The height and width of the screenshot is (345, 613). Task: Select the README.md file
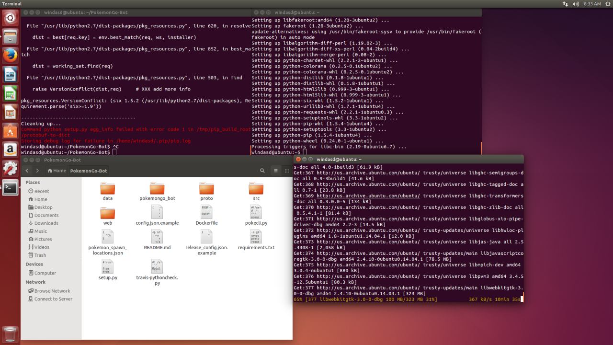pos(157,240)
